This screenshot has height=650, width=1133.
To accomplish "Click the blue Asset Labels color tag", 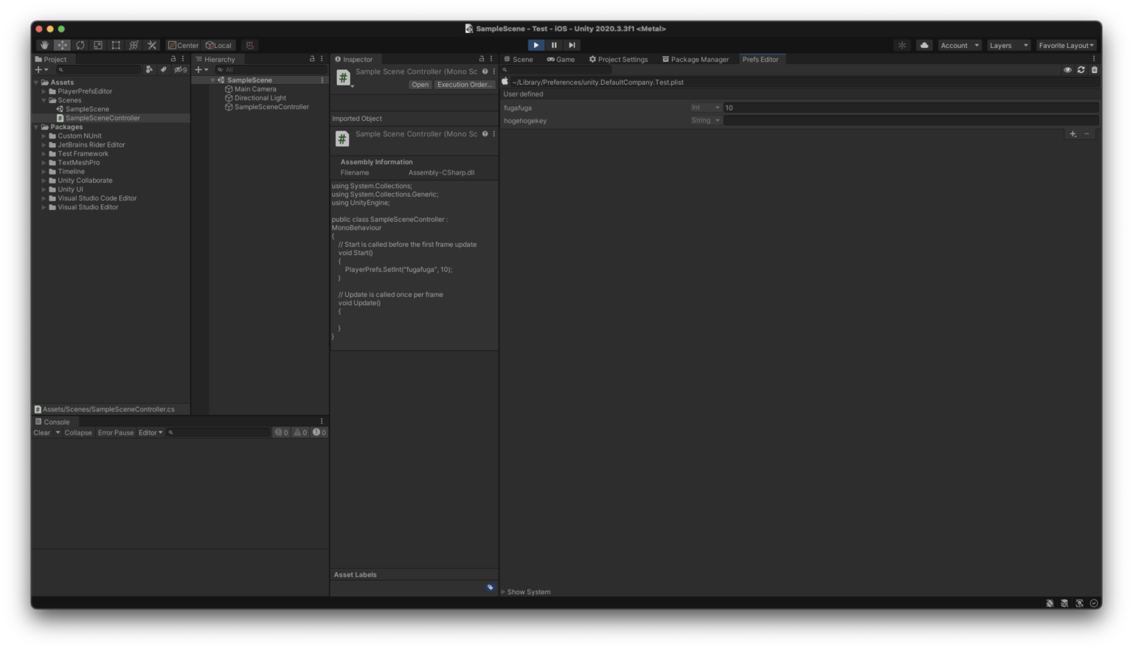I will pos(491,587).
